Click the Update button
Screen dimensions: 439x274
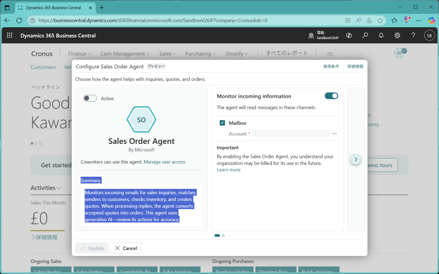pyautogui.click(x=92, y=248)
